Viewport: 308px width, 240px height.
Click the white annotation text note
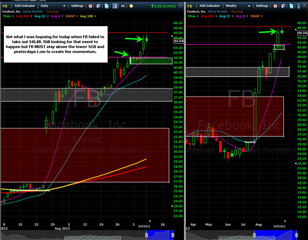[x=56, y=44]
